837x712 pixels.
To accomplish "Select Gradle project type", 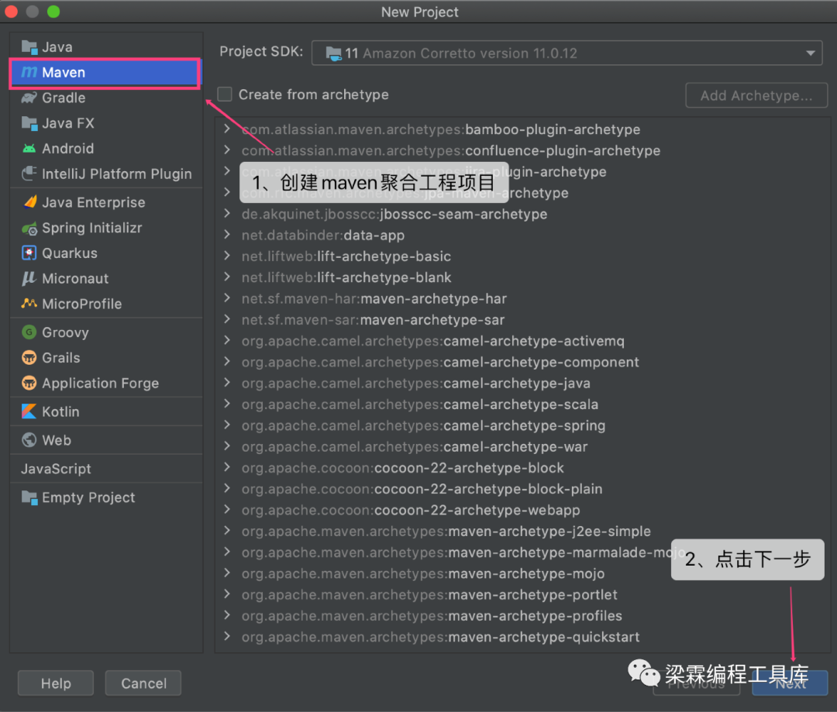I will pos(106,98).
